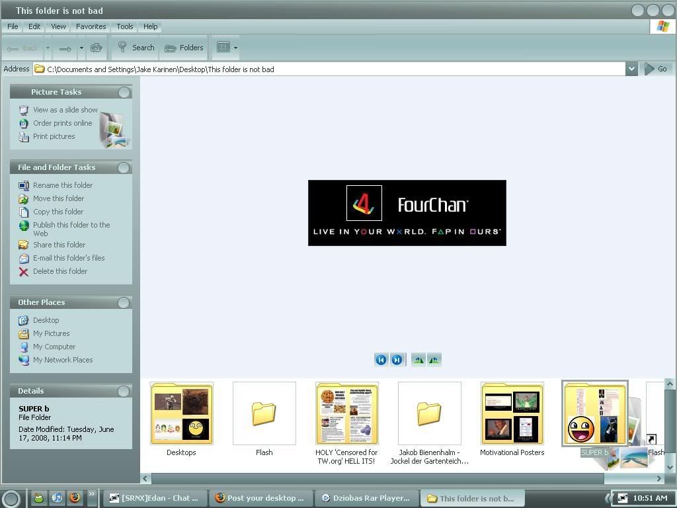Collapse the Picture Tasks panel

point(124,92)
